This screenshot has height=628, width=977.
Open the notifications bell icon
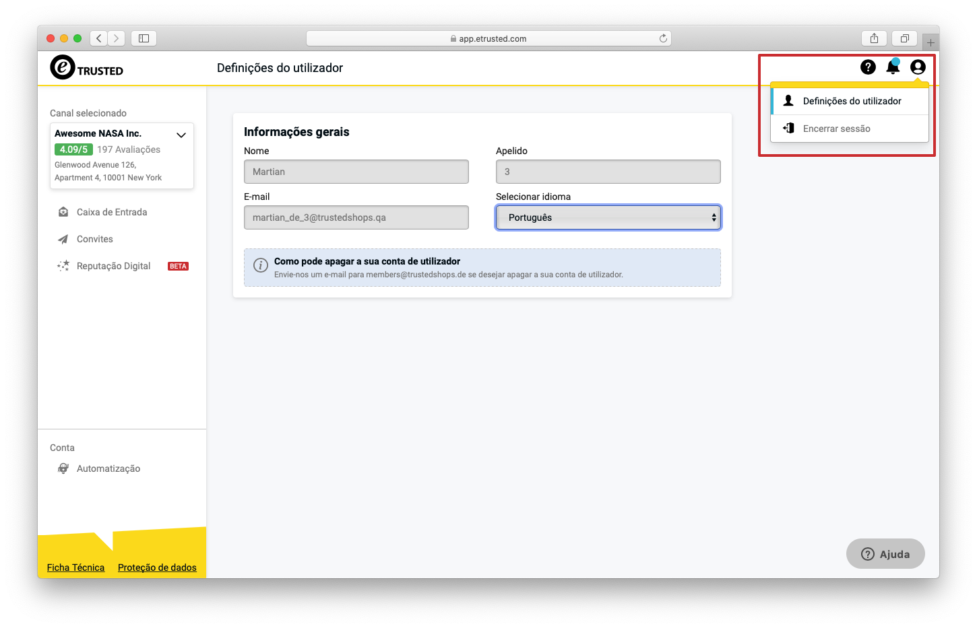pos(893,66)
